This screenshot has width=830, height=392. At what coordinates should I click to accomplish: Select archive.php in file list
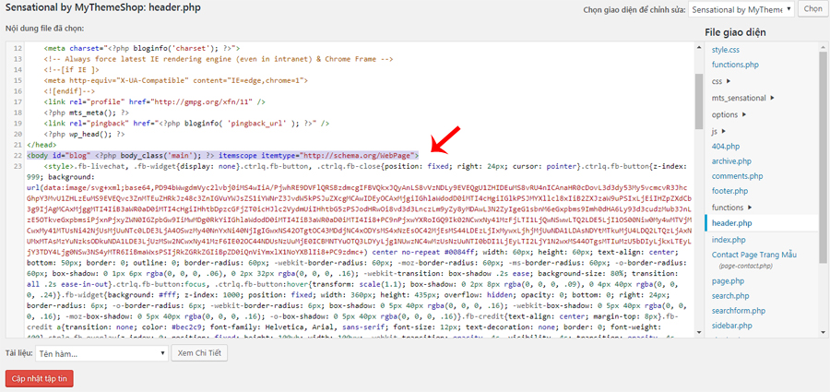(x=732, y=160)
